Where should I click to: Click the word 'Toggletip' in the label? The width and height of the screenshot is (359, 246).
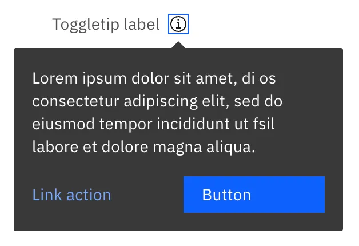click(87, 25)
